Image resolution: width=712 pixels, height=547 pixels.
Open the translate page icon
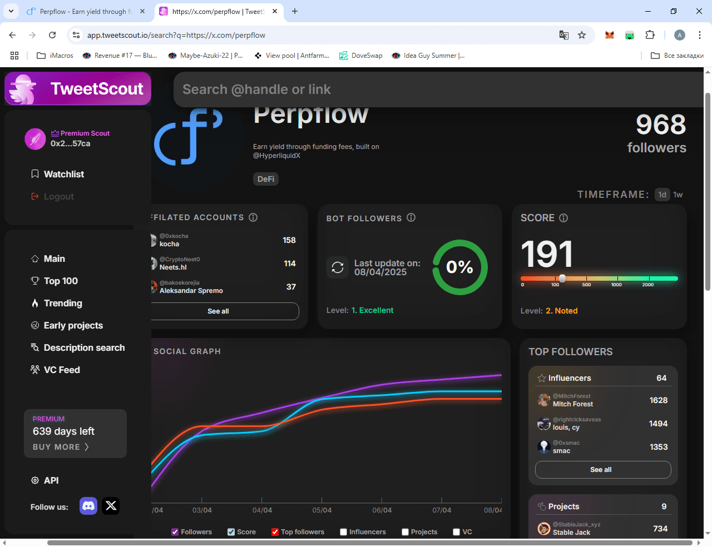(x=564, y=35)
